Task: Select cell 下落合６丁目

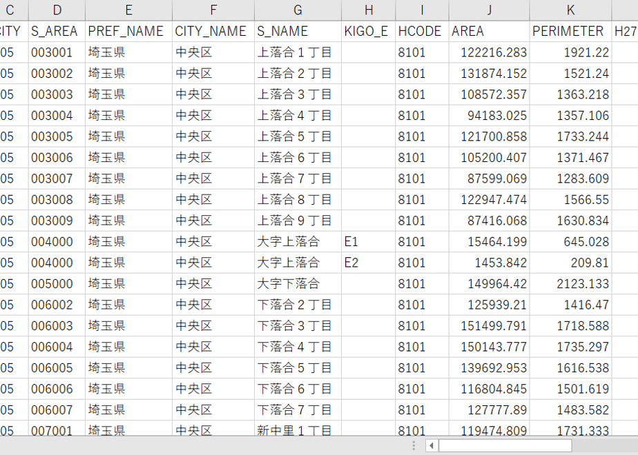Action: [298, 389]
